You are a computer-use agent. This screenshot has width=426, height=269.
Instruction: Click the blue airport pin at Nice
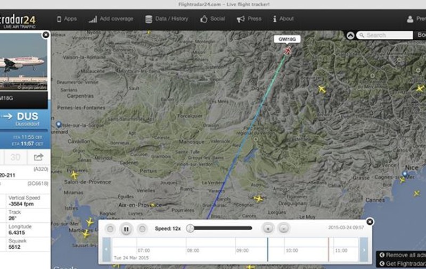pyautogui.click(x=405, y=174)
